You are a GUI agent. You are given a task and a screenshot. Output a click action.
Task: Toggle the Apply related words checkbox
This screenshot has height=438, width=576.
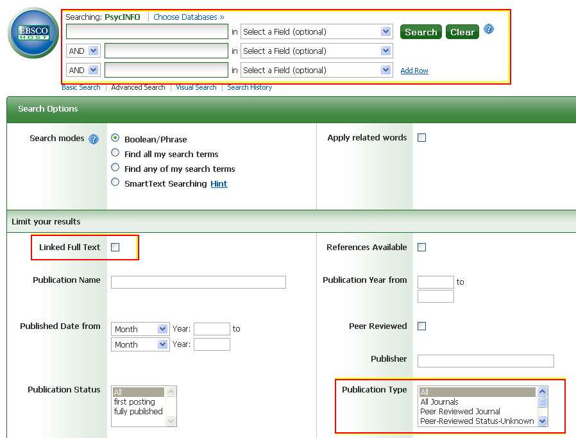coord(421,137)
